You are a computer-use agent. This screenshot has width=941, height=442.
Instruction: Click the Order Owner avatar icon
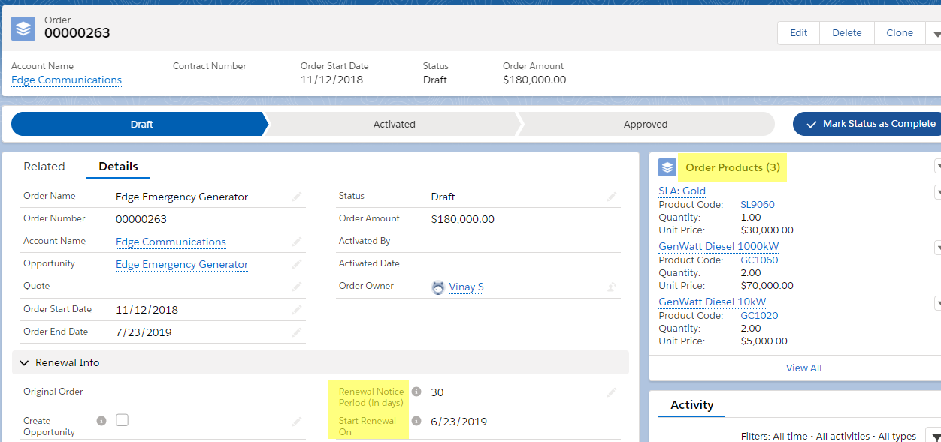[438, 287]
